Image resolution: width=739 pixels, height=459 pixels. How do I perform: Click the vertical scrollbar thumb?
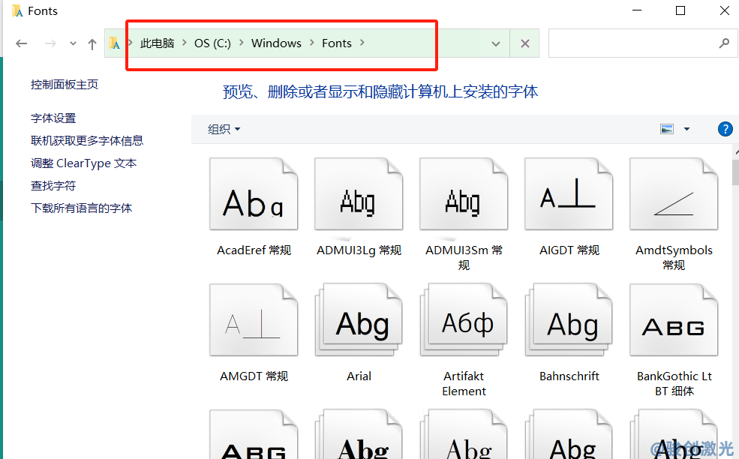click(736, 172)
